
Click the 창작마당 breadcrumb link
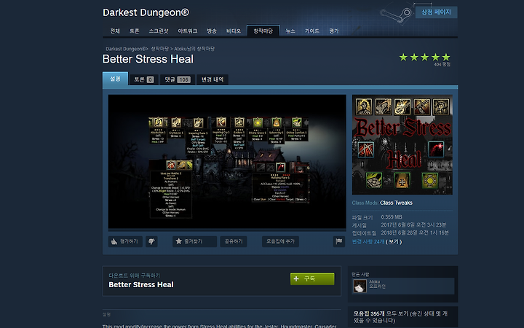click(159, 49)
